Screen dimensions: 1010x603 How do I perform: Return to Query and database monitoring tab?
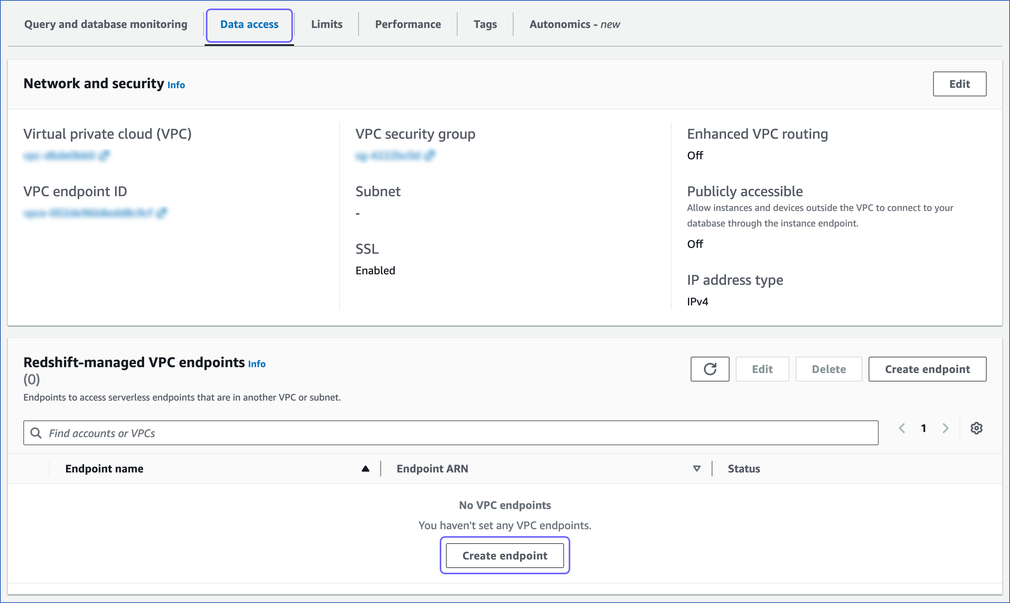tap(106, 24)
